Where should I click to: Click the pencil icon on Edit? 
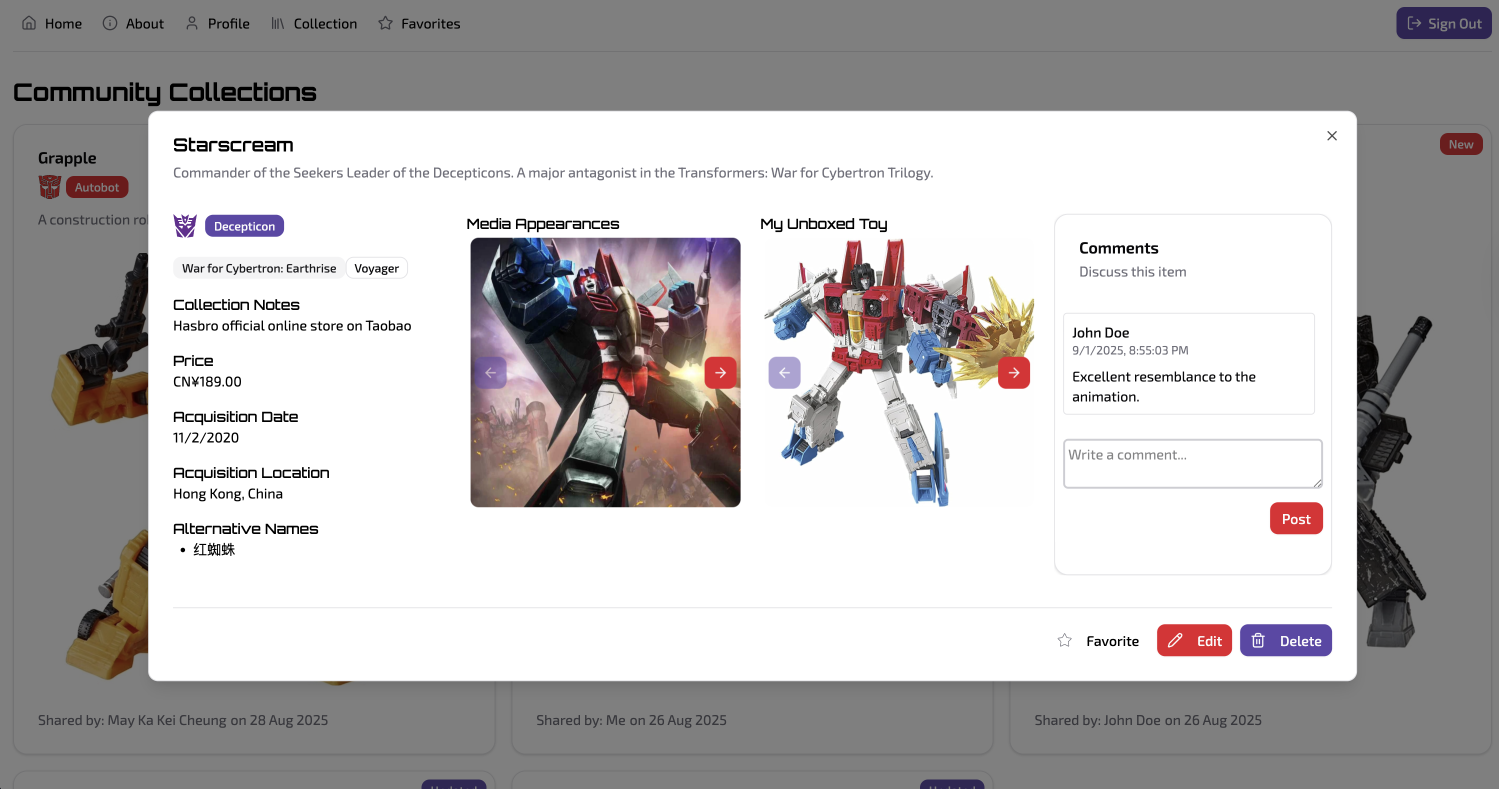(1175, 640)
